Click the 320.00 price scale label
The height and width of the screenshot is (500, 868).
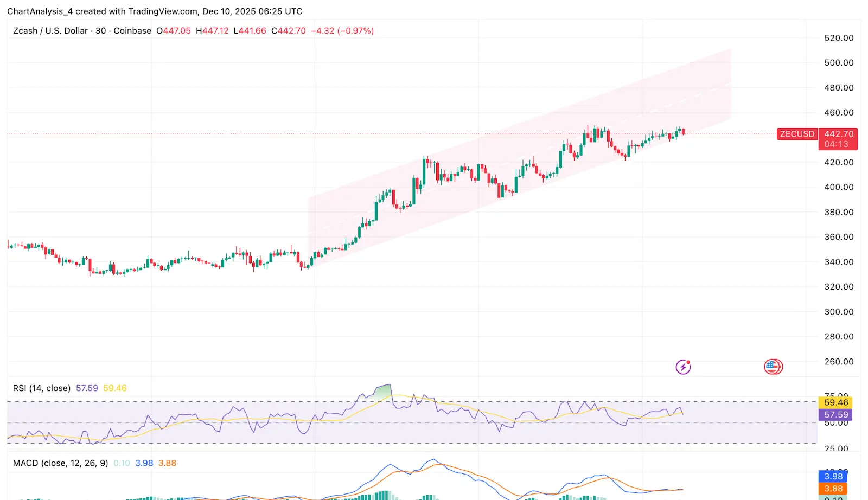click(x=839, y=287)
